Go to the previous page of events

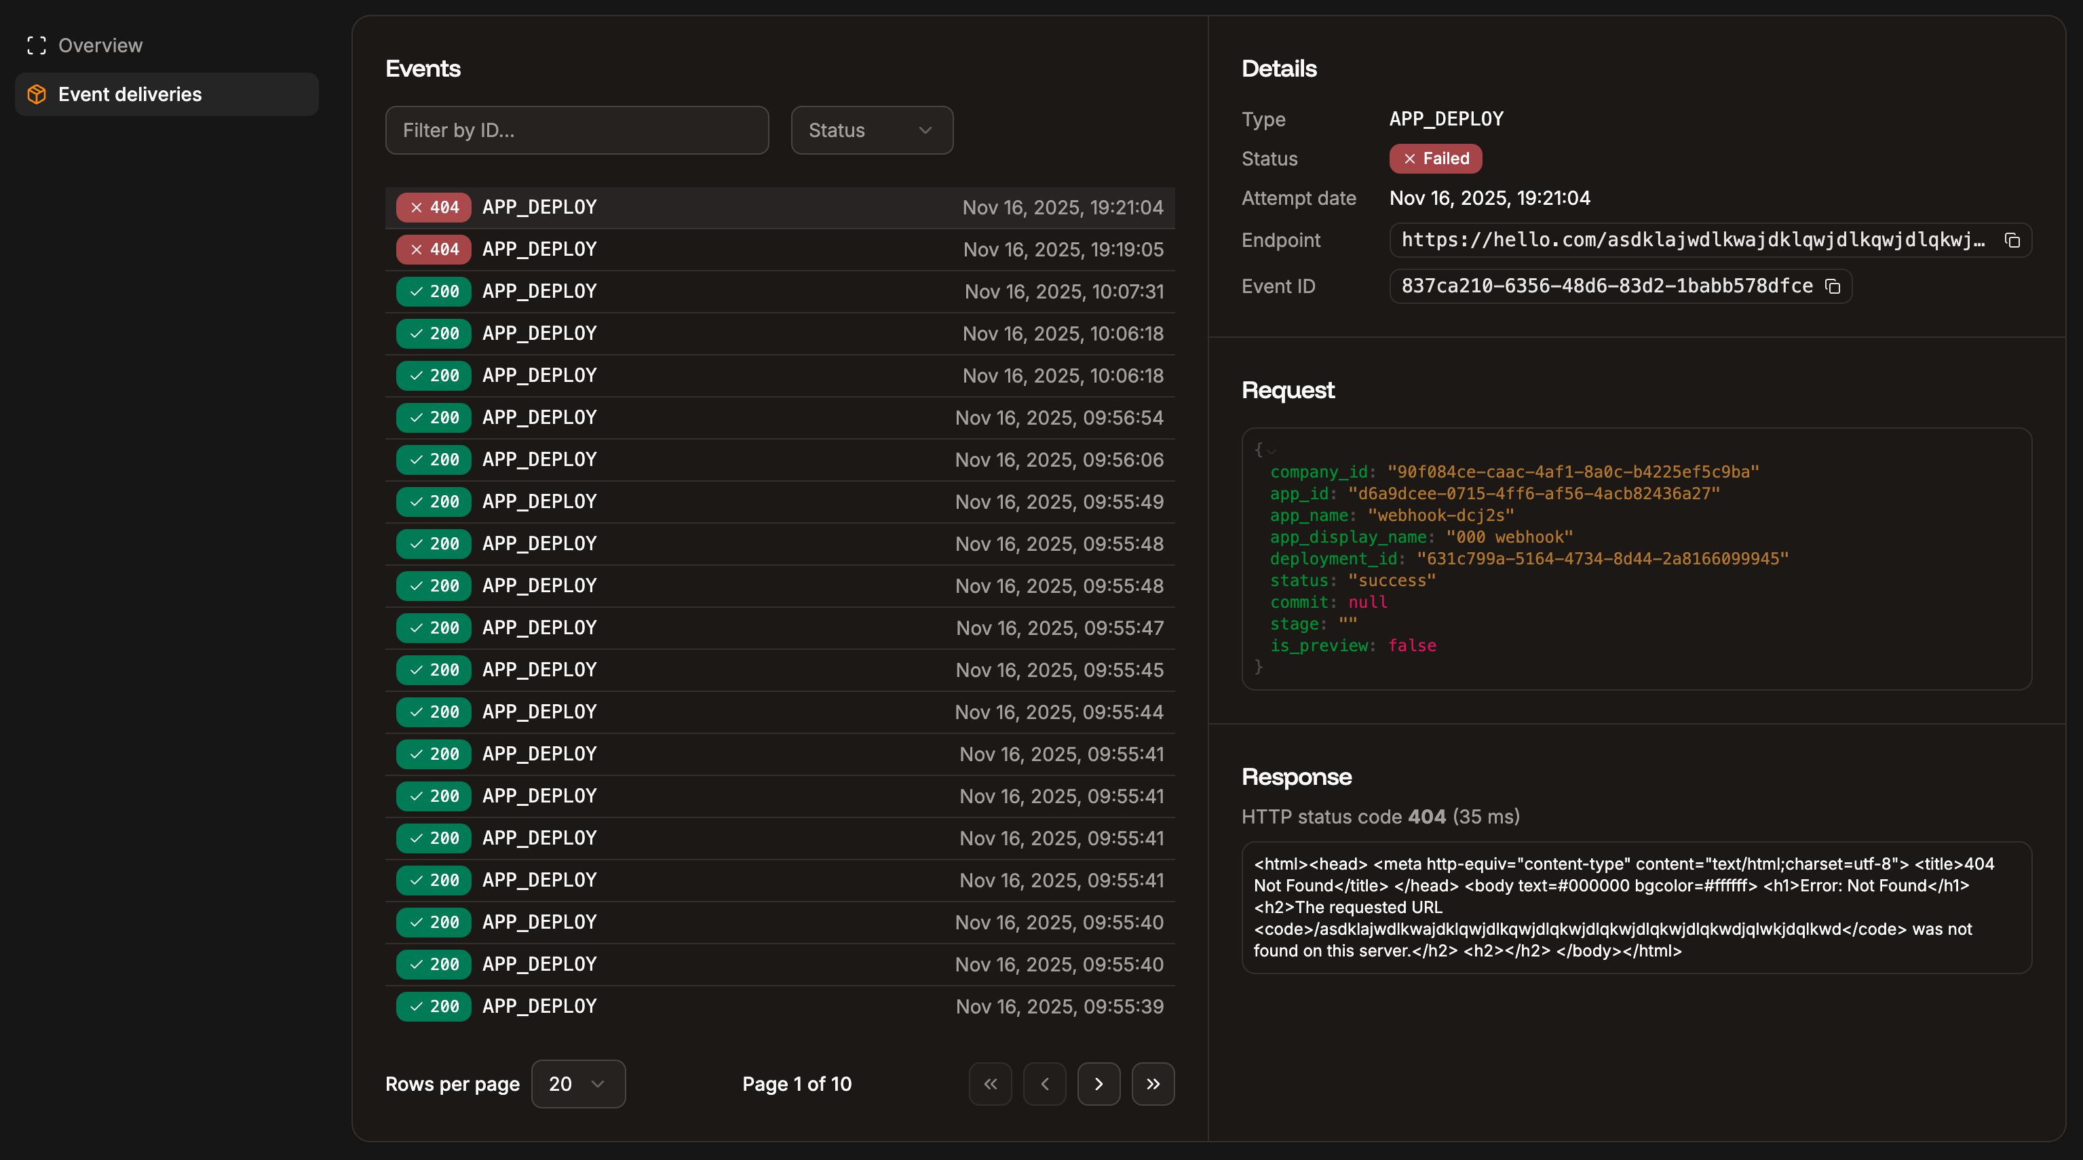(x=1044, y=1083)
